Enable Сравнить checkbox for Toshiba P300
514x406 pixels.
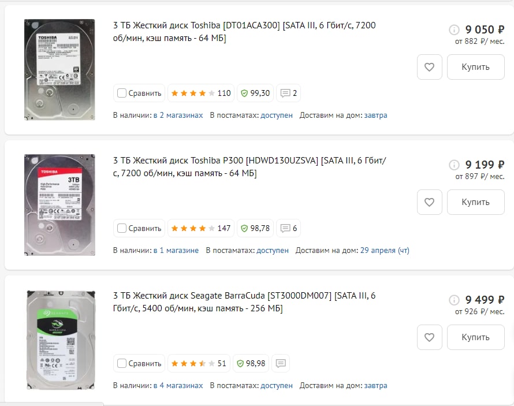click(x=122, y=228)
